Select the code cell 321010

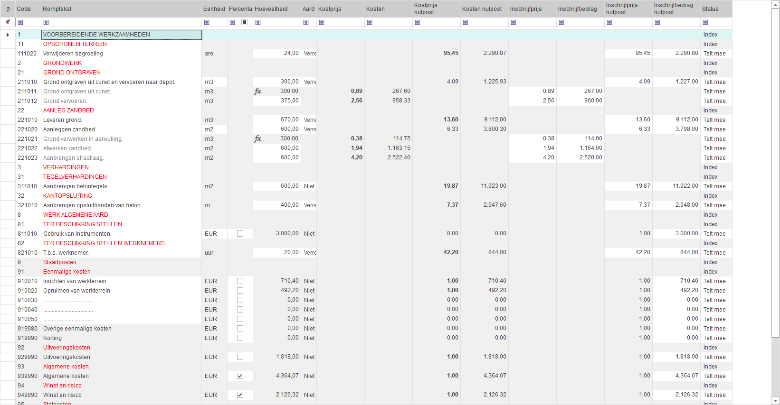coord(28,205)
